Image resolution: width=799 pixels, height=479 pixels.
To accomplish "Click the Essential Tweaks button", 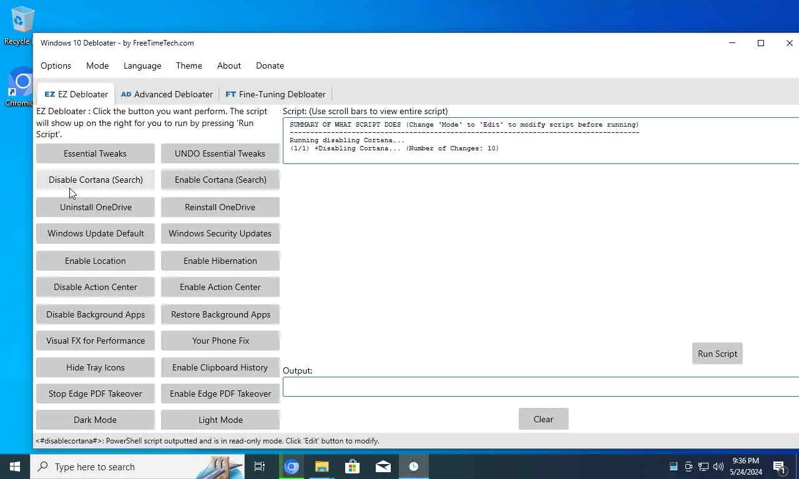I will pos(95,153).
